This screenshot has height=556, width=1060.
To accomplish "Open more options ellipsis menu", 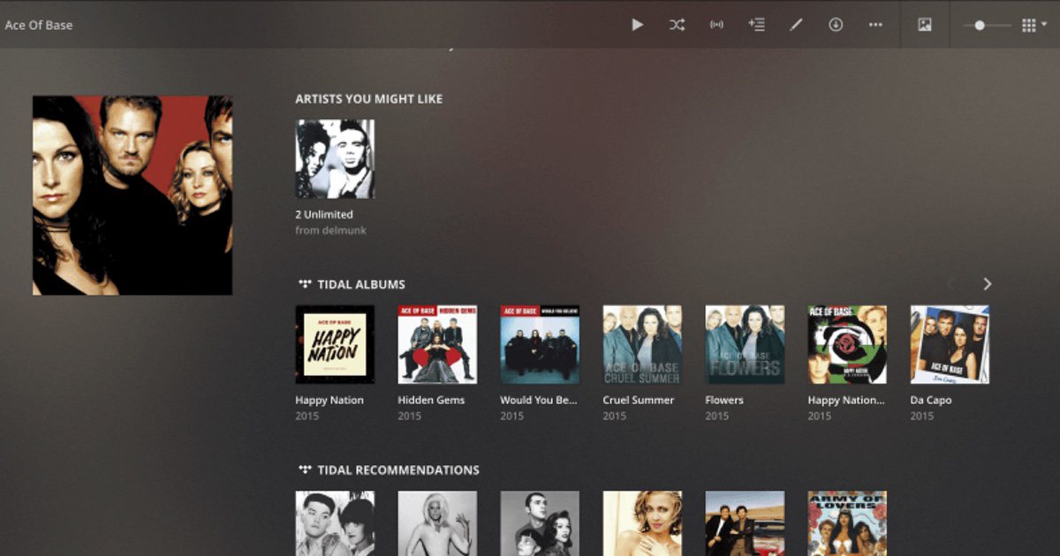I will (875, 25).
